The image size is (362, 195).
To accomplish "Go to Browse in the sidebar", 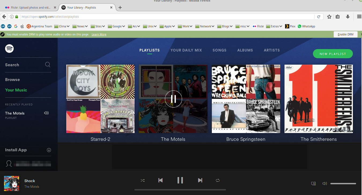I will (x=12, y=80).
